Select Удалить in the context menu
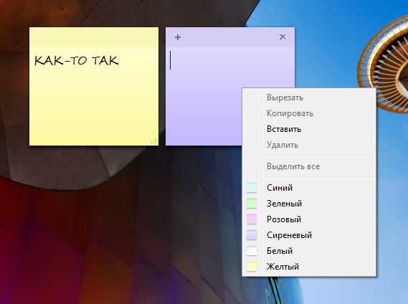 click(x=309, y=145)
